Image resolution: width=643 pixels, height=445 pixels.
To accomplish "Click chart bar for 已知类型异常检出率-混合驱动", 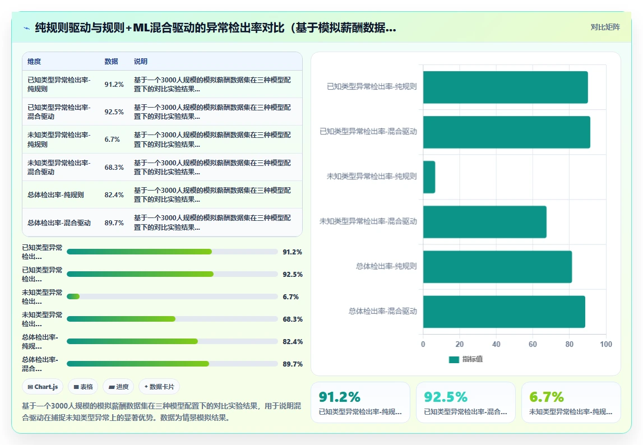I will [506, 132].
